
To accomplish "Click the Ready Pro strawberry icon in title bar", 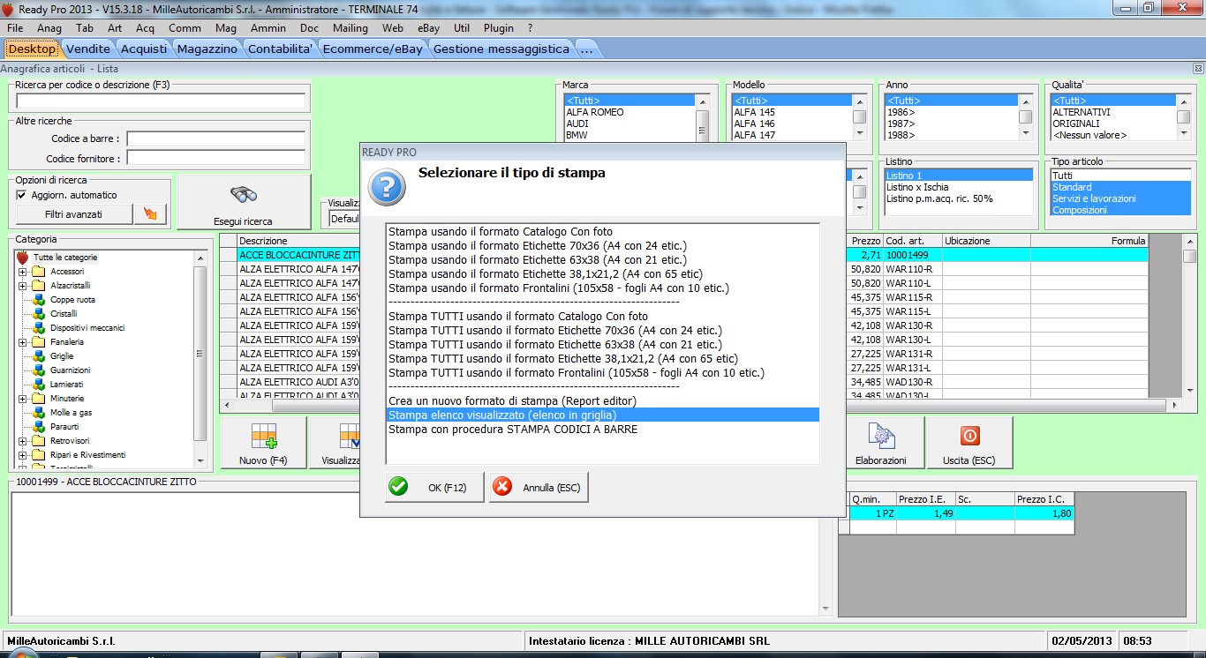I will point(10,7).
